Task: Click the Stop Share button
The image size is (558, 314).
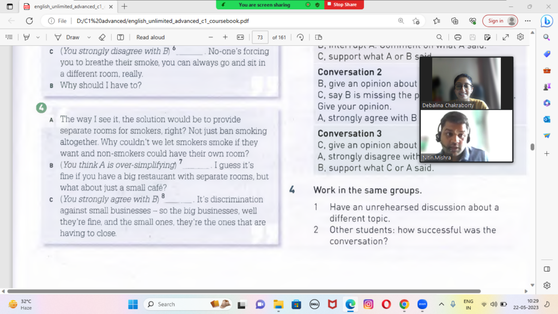Action: click(344, 4)
